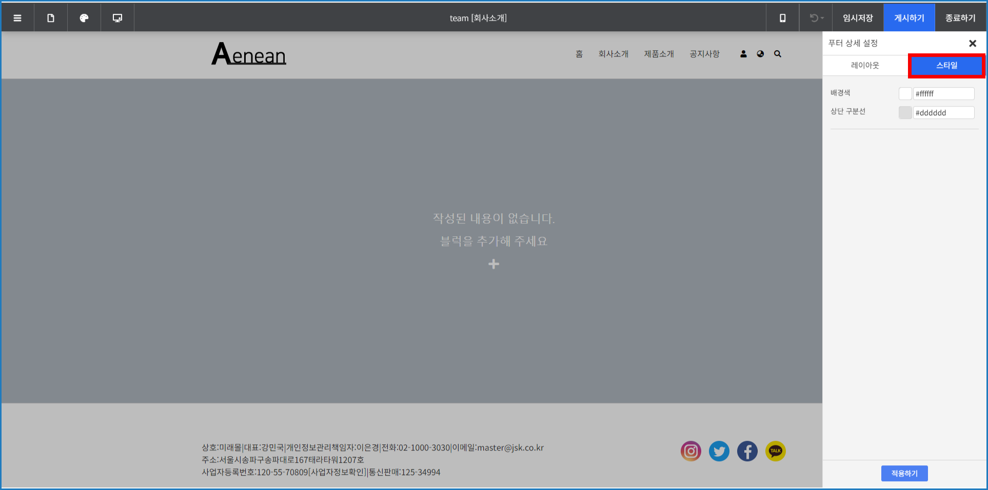Click the page document icon
The image size is (988, 490).
[51, 18]
